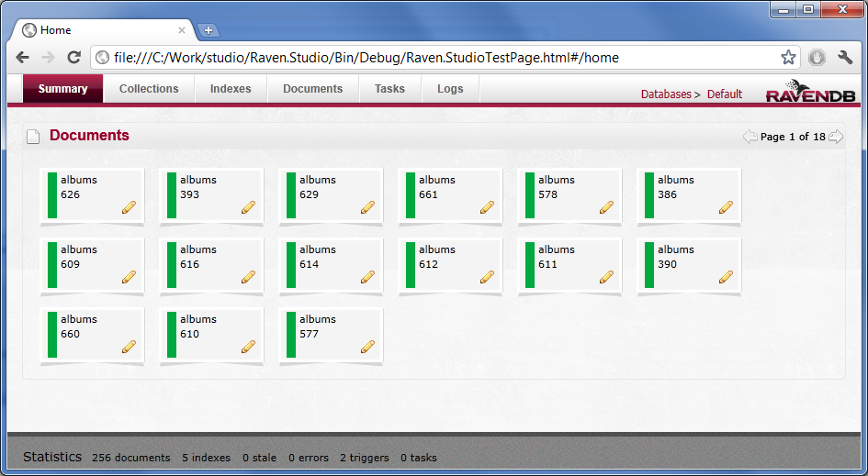Open the albums 390 document card
The image size is (868, 476).
(689, 265)
